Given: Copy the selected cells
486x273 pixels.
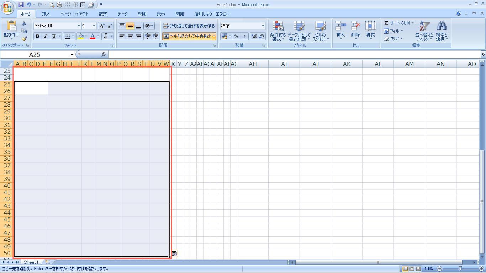Looking at the screenshot, I should [24, 31].
